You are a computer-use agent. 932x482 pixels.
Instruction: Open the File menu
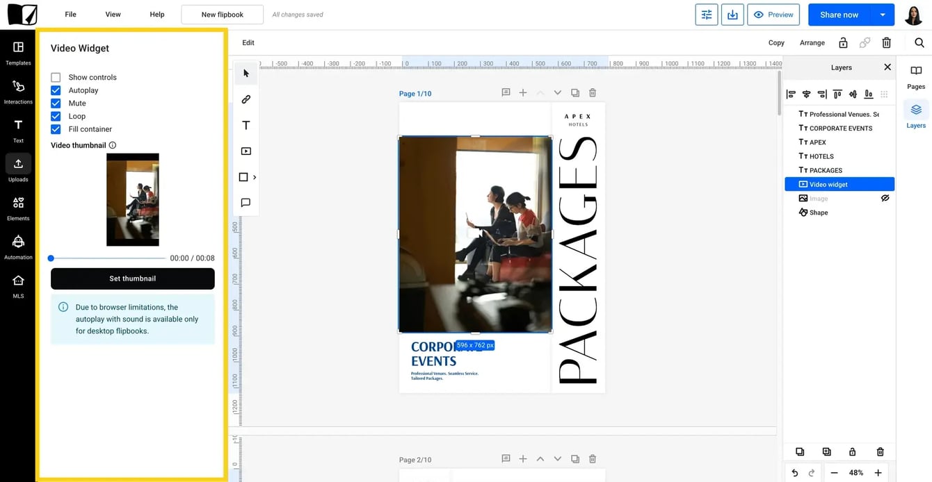tap(70, 15)
